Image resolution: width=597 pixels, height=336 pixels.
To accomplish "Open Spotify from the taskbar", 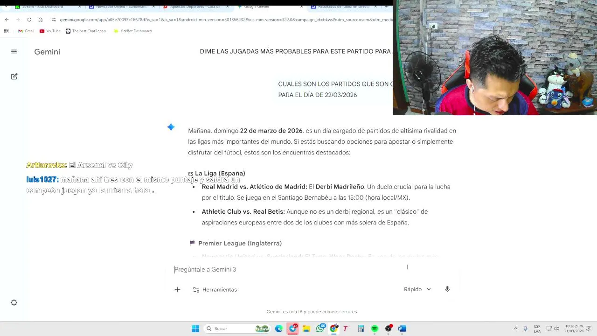I will point(375,329).
